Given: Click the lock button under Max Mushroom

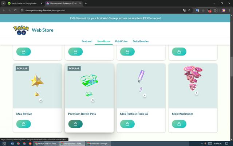Looking at the screenshot, I should (x=179, y=124).
